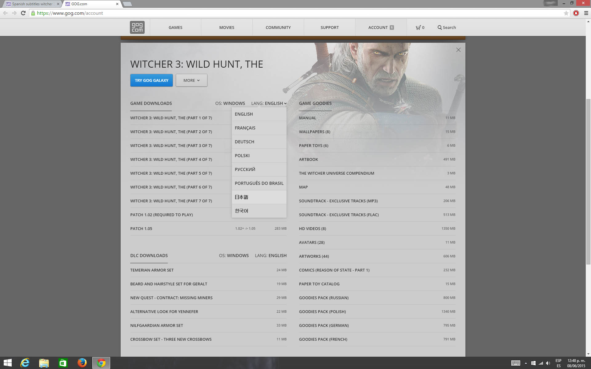Select РУССКИЙ in language list
Screen dimensions: 591x369
pyautogui.click(x=259, y=169)
